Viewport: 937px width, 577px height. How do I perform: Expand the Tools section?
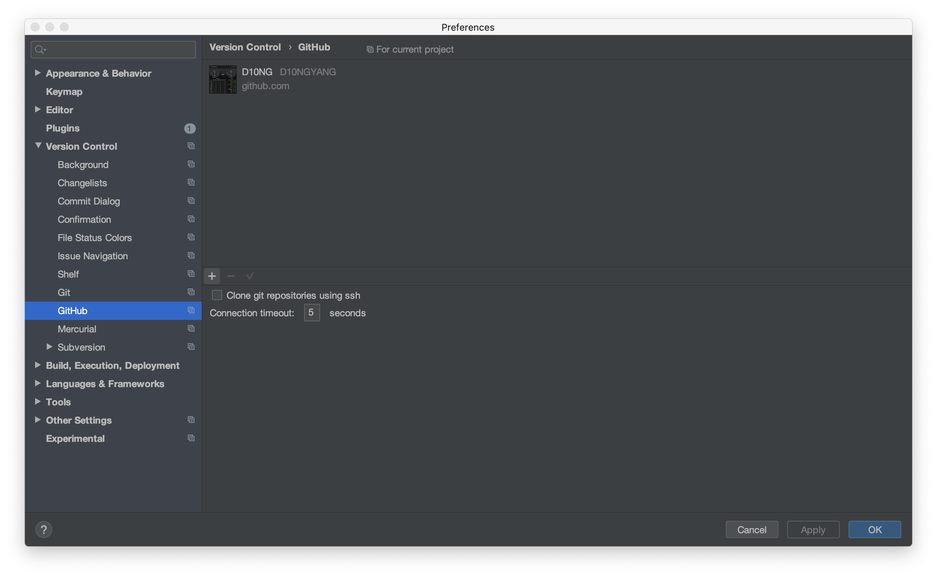tap(37, 401)
